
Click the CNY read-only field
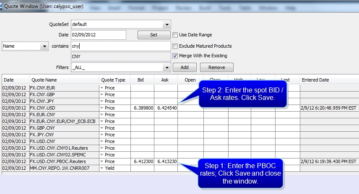[x=121, y=56]
